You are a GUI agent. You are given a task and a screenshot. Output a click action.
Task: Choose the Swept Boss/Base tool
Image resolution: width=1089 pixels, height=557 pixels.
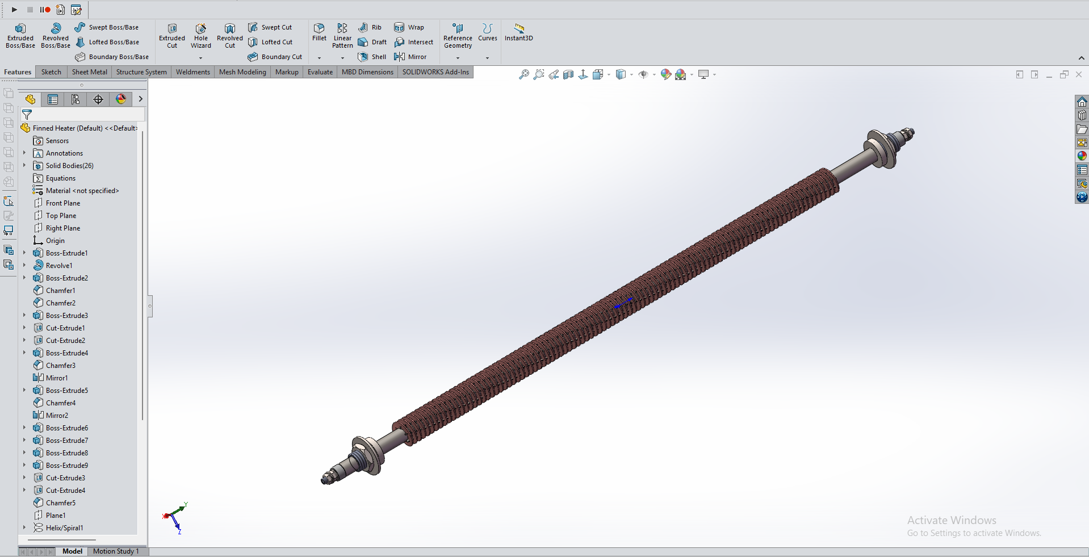pyautogui.click(x=106, y=27)
